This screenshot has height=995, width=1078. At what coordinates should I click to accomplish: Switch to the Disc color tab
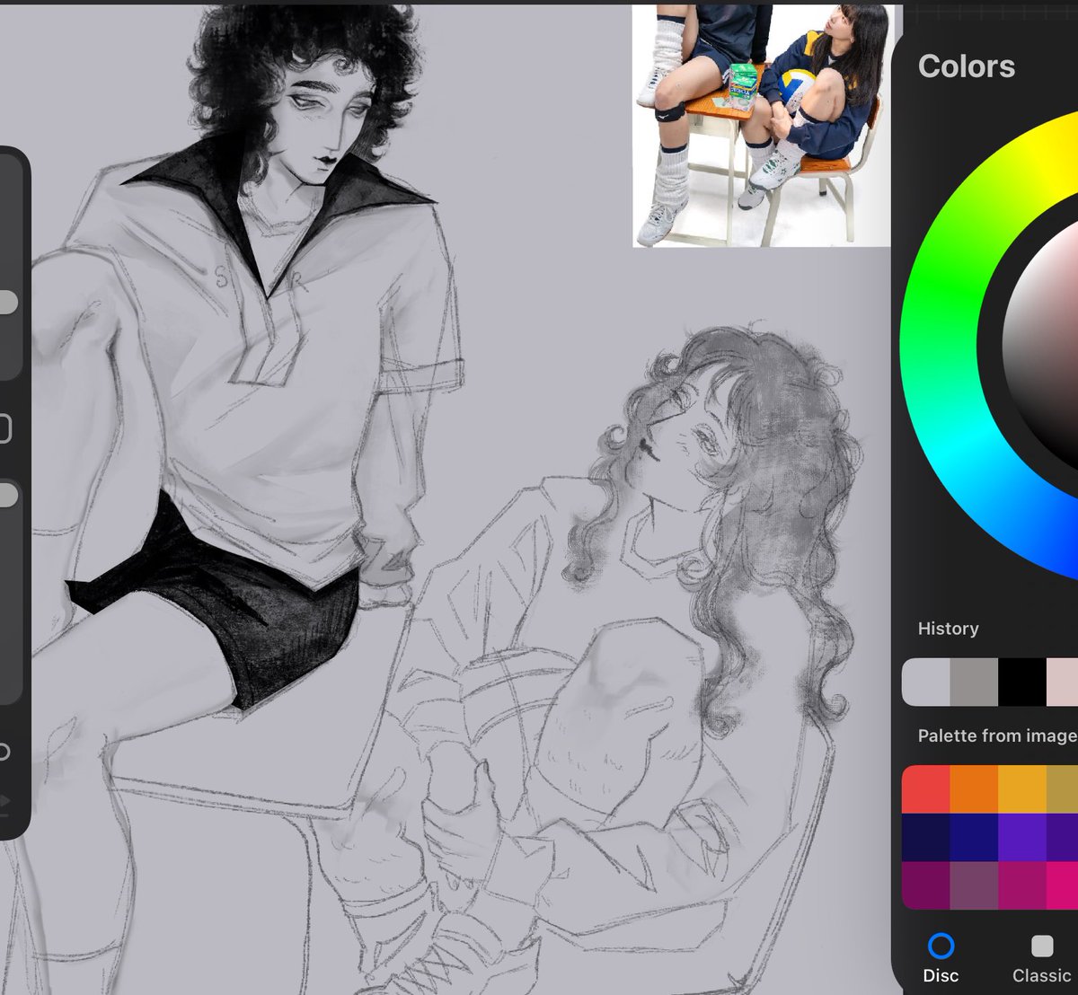pyautogui.click(x=941, y=958)
